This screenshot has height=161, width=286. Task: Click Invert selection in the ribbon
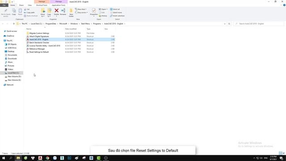[x=117, y=16]
